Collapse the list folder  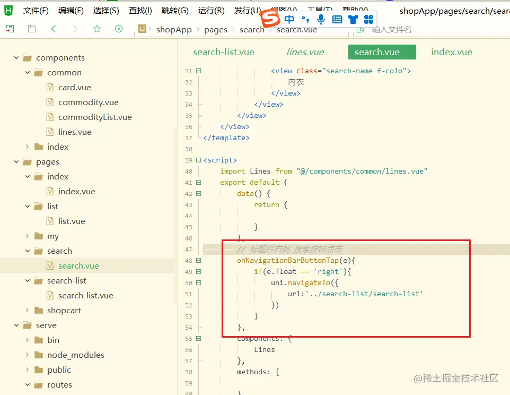click(28, 206)
